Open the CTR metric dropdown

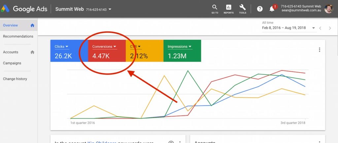tap(135, 47)
